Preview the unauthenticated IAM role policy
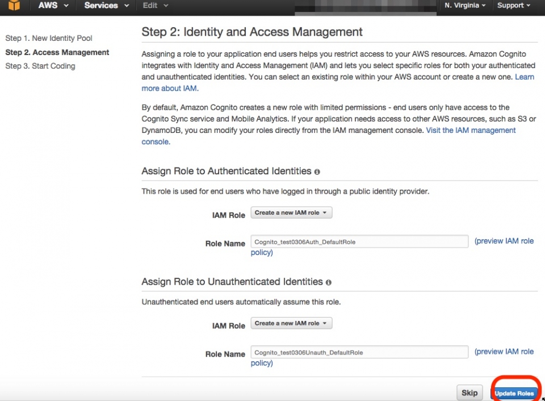 [x=504, y=352]
